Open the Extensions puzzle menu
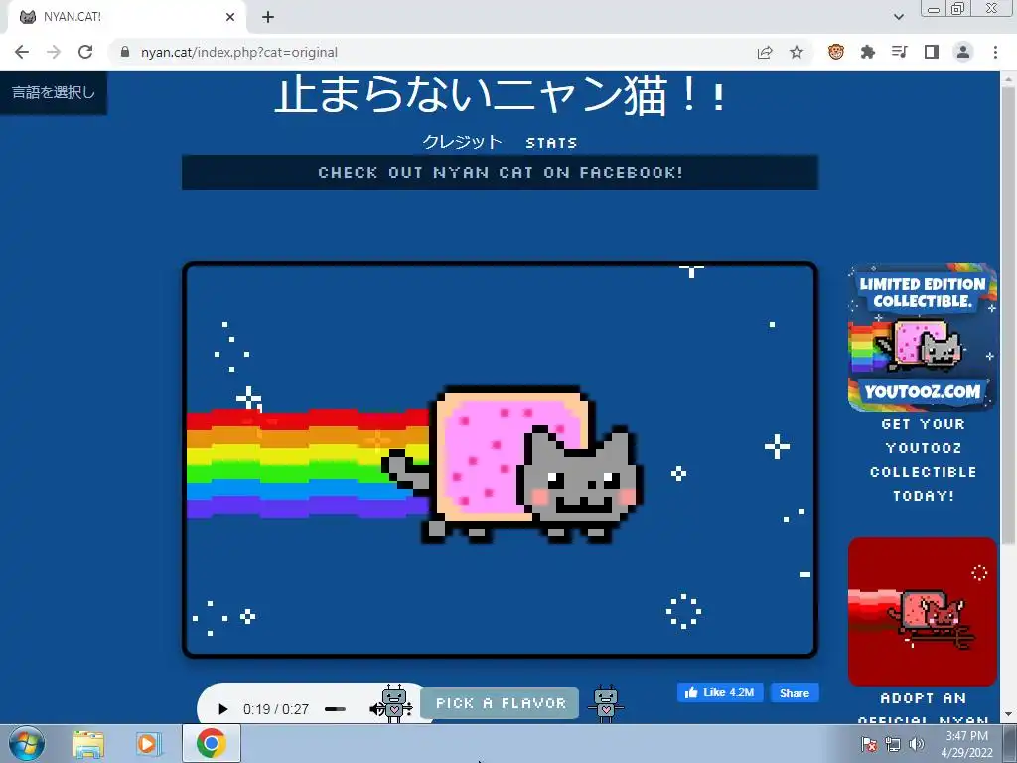 [868, 52]
